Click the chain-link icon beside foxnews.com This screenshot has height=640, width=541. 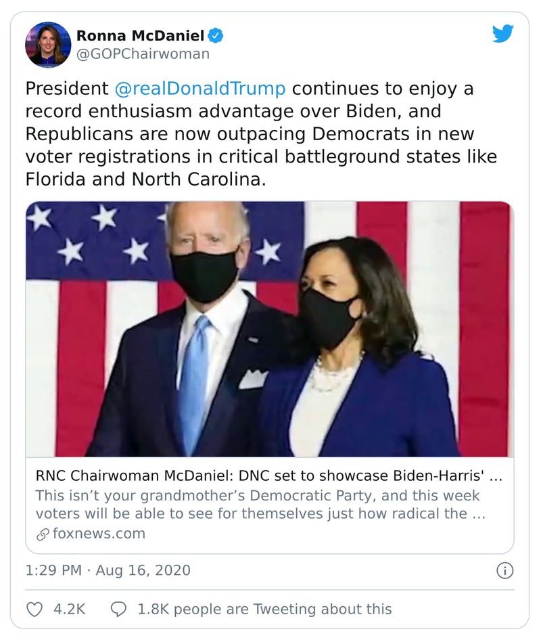[41, 534]
